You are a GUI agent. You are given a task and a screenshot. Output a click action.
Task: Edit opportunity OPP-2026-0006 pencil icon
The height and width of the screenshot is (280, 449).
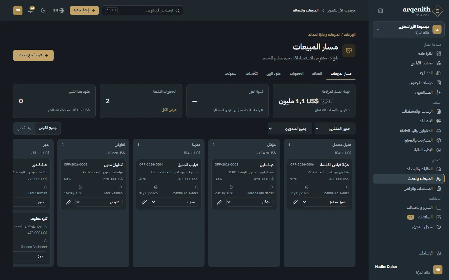pos(295,202)
